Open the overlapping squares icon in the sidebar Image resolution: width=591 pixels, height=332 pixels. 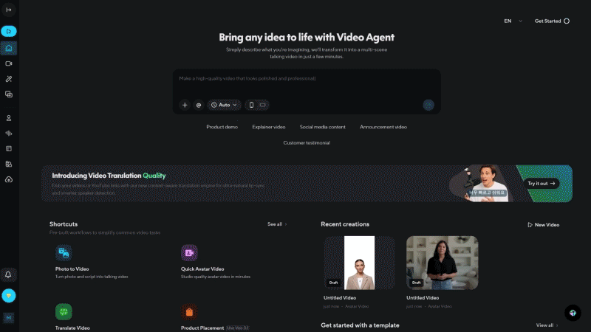click(9, 94)
